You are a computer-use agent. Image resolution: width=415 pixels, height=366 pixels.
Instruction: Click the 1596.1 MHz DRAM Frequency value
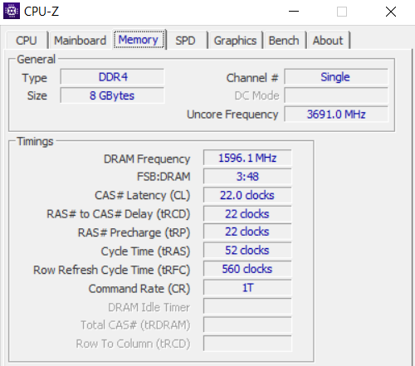pyautogui.click(x=247, y=158)
